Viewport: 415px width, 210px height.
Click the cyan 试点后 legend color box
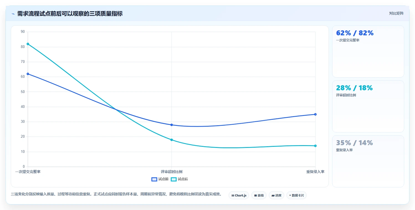[x=174, y=179]
